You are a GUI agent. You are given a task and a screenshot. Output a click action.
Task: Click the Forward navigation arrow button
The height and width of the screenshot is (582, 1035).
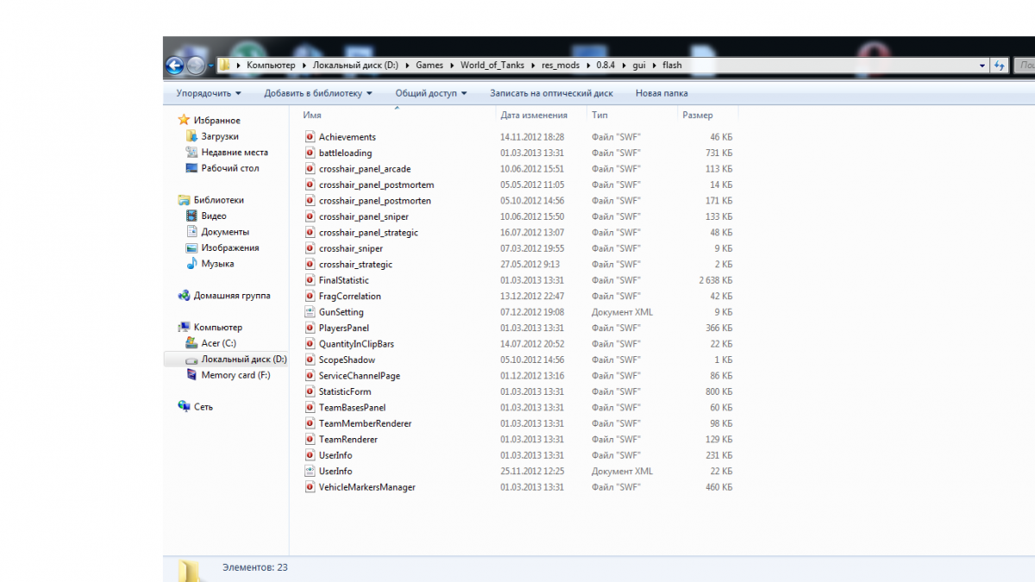[x=196, y=66]
